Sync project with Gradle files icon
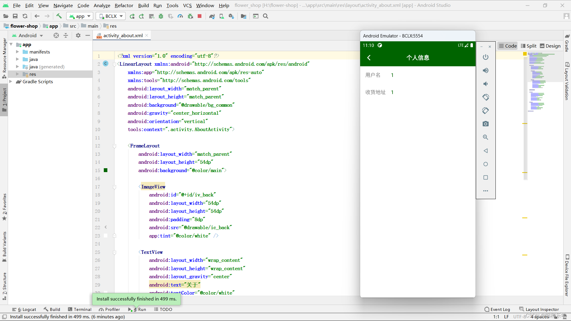 click(x=212, y=16)
